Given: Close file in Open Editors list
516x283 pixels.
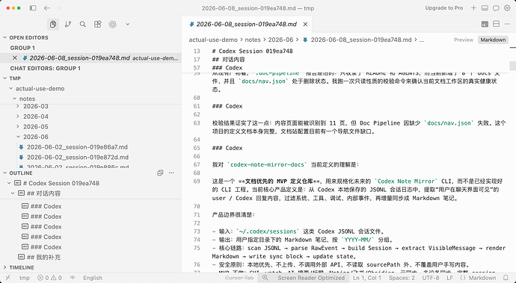Looking at the screenshot, I should click(15, 57).
